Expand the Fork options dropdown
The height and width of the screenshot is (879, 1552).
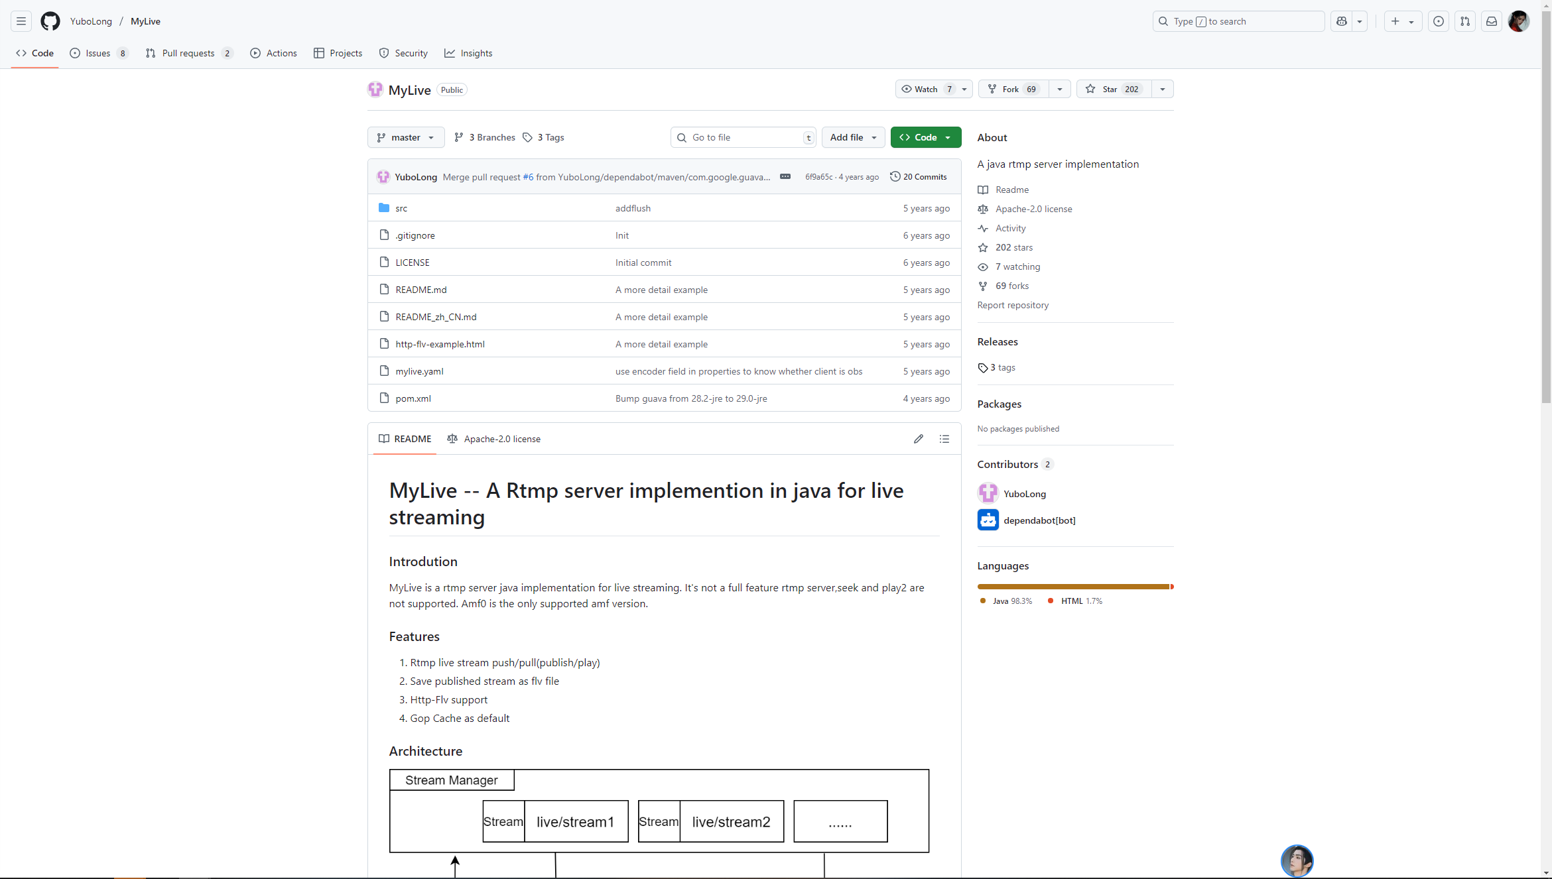tap(1060, 89)
